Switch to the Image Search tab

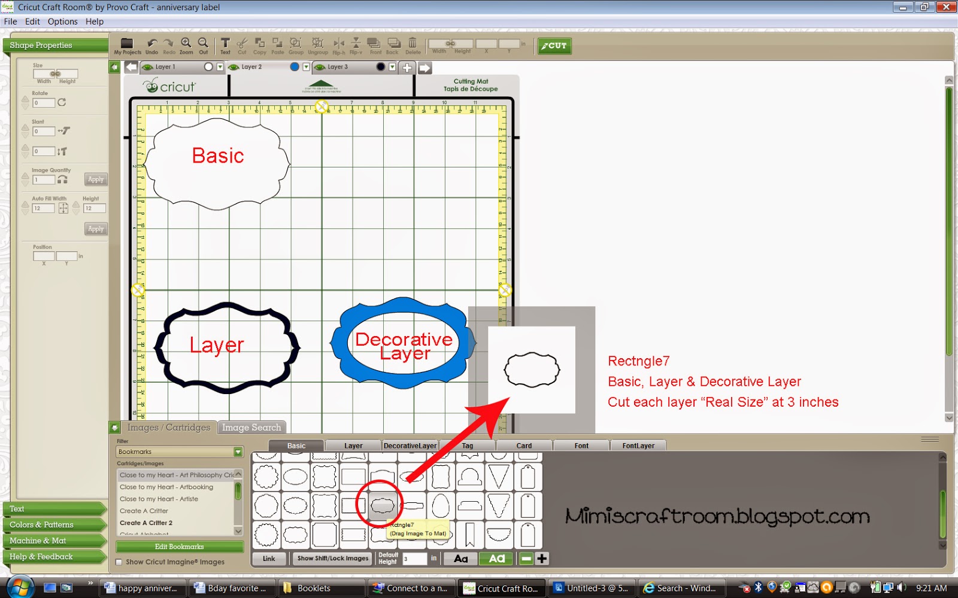[x=251, y=428]
